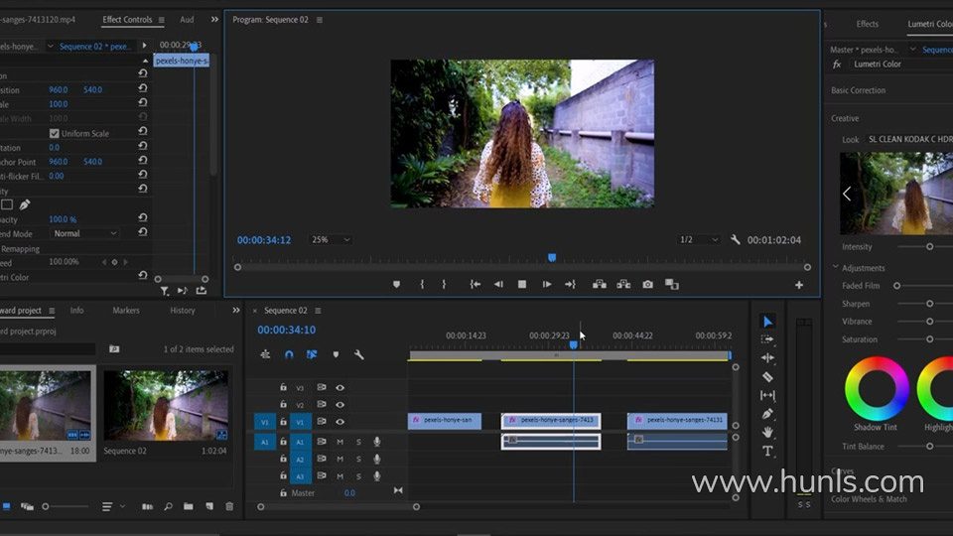
Task: Add marker in timeline header
Action: (x=336, y=354)
